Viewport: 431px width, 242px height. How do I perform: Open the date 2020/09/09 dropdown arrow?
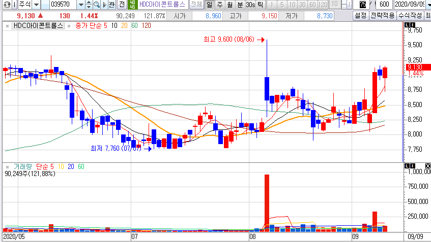[428, 5]
